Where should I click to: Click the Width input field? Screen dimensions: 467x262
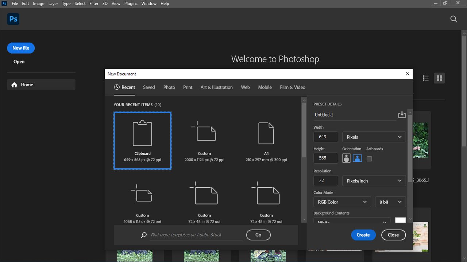[325, 137]
